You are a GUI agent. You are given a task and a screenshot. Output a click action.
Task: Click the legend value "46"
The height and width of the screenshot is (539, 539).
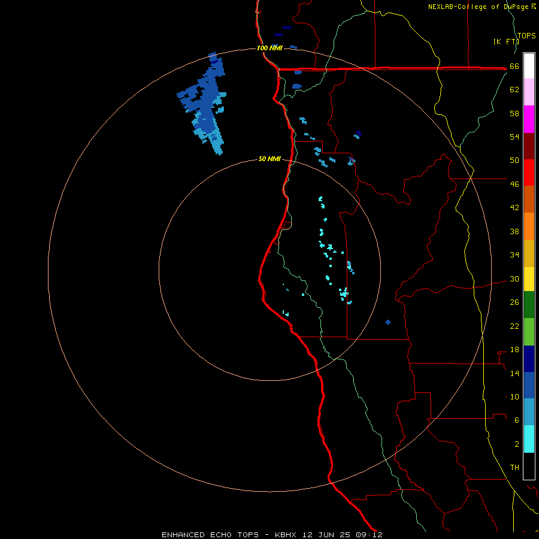pyautogui.click(x=514, y=184)
